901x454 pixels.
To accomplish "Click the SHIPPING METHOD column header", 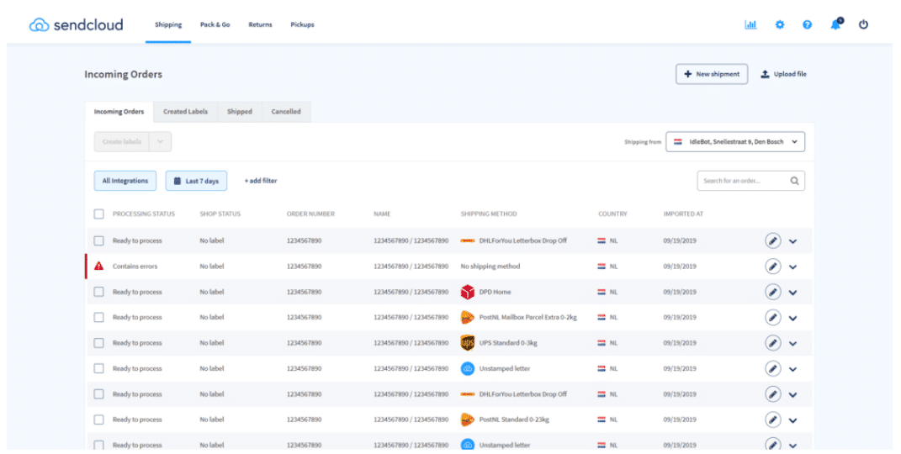I will click(x=489, y=214).
